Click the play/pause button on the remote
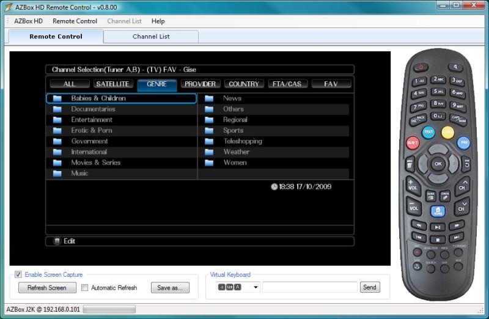 click(438, 227)
